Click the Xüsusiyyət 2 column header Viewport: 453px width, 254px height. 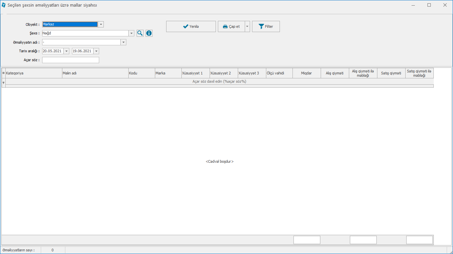click(224, 73)
